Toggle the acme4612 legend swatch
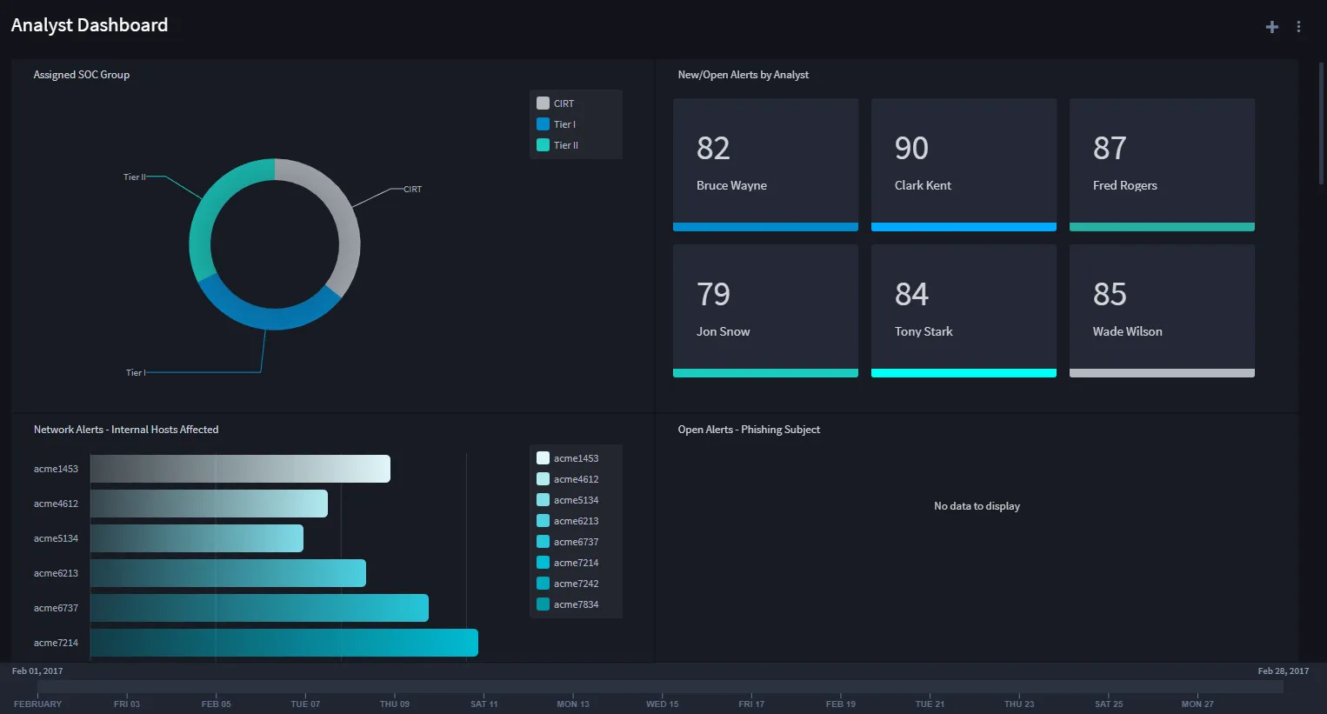 tap(543, 479)
